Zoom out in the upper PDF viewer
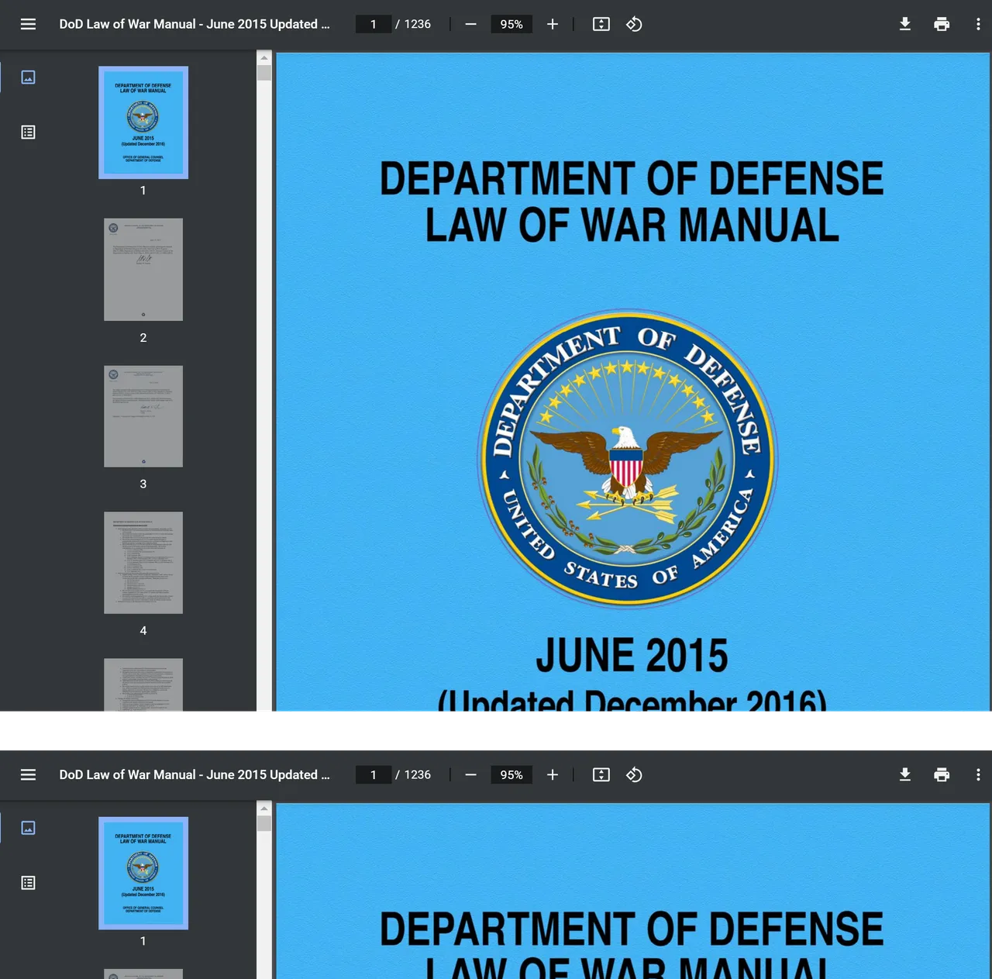 click(470, 24)
